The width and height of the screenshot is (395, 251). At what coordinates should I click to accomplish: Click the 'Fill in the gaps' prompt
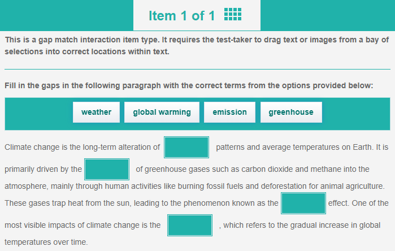tap(189, 85)
